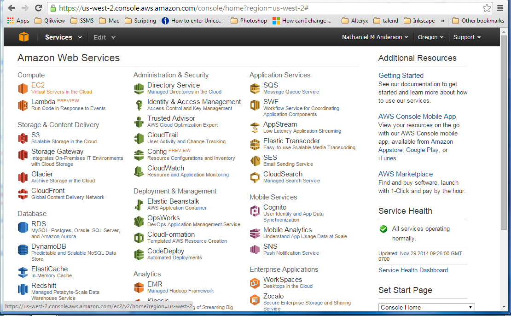
Task: Follow the Google Play link
Action: click(422, 150)
